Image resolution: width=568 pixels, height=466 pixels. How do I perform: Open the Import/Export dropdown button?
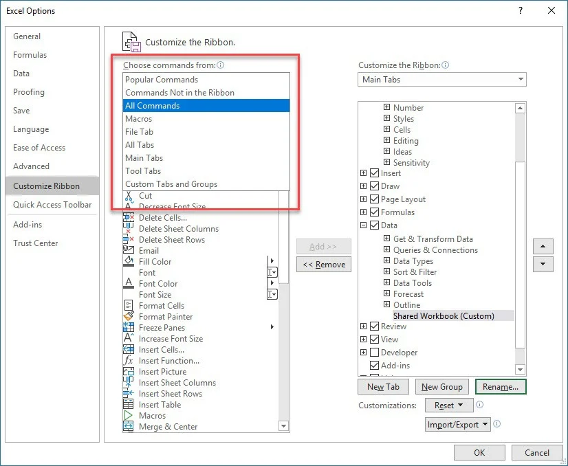[458, 425]
